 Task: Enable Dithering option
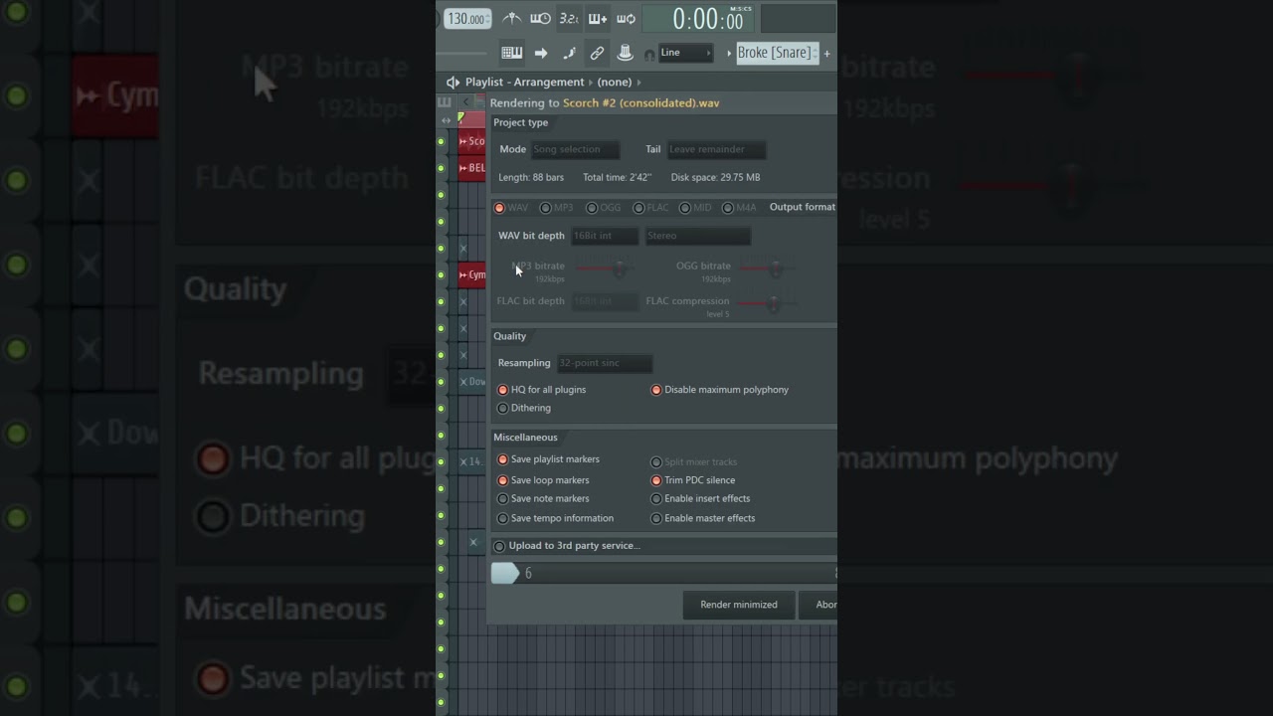(523, 408)
